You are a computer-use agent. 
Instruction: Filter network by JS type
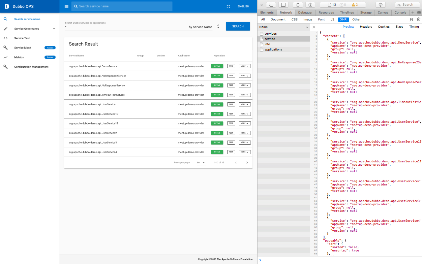pyautogui.click(x=332, y=19)
